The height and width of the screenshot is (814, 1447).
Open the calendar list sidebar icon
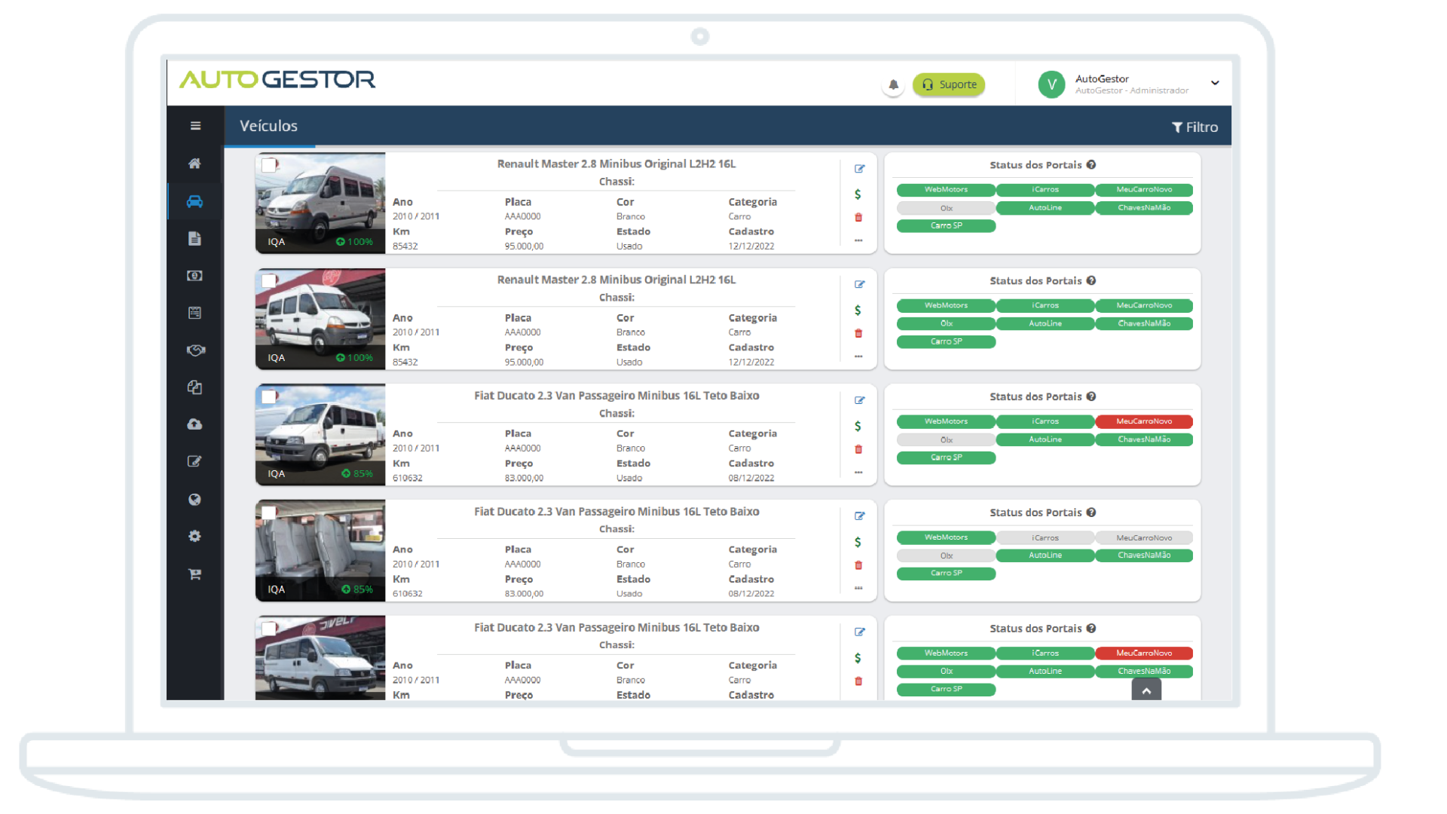click(194, 313)
